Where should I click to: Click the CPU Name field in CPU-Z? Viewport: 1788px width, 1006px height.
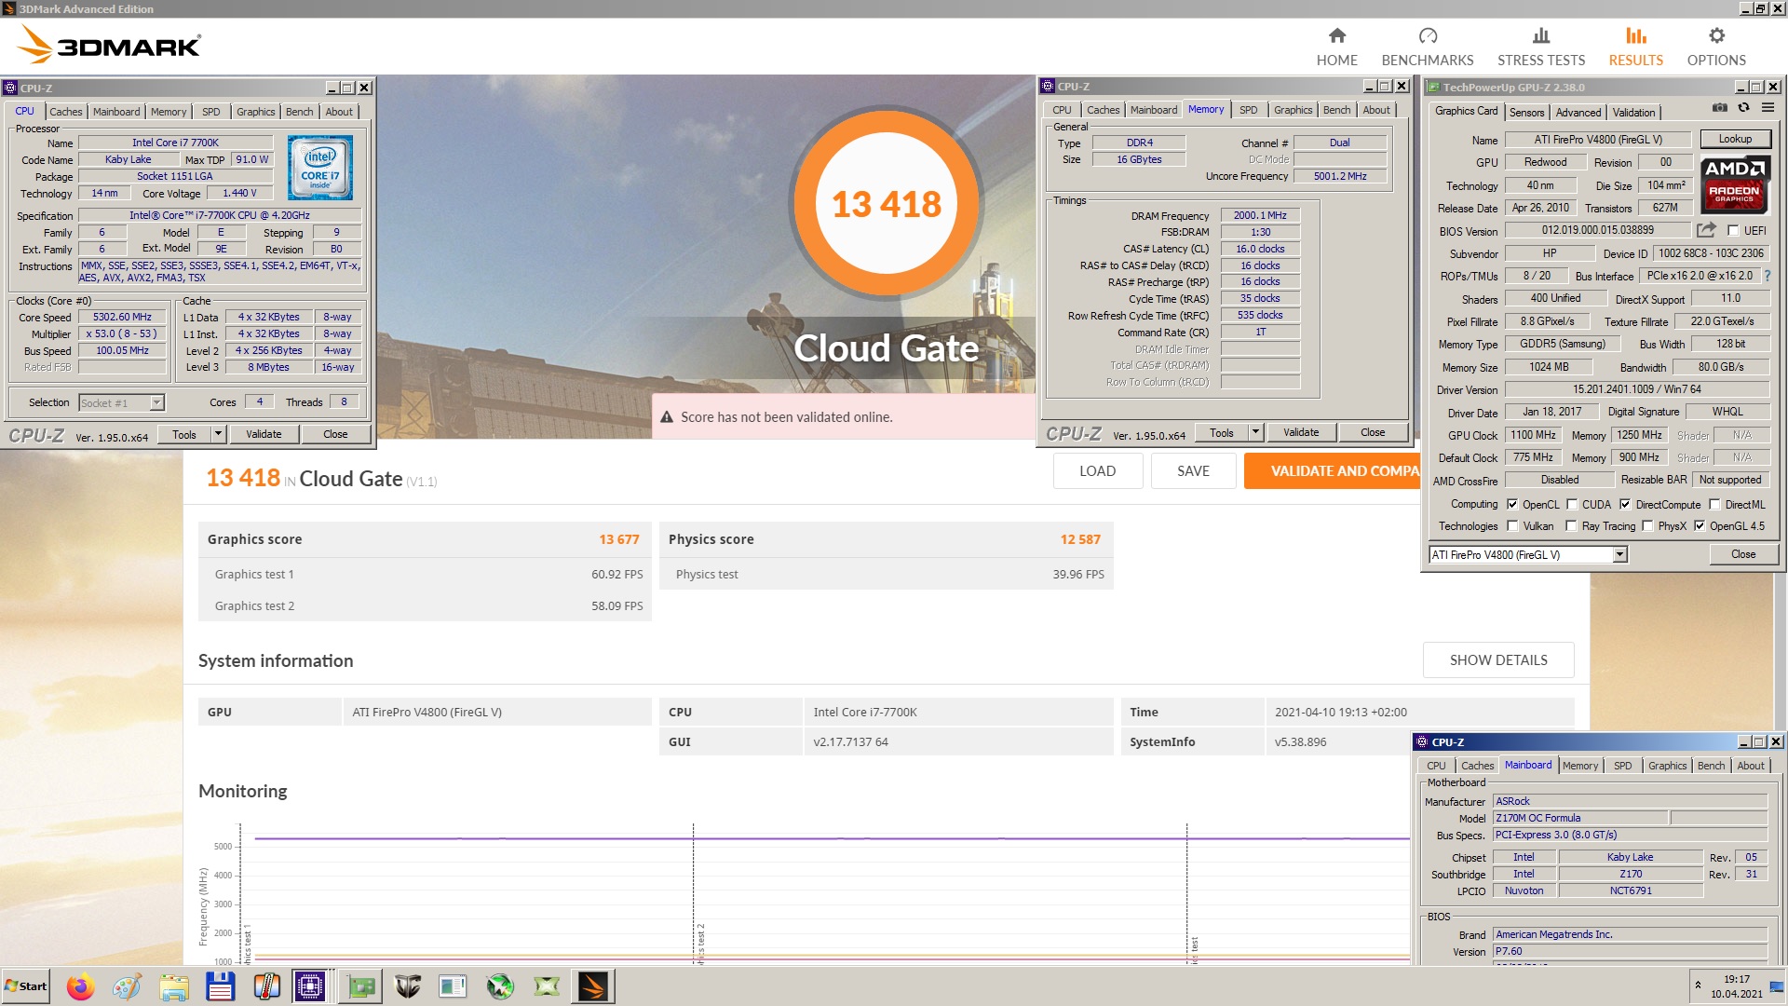[175, 143]
